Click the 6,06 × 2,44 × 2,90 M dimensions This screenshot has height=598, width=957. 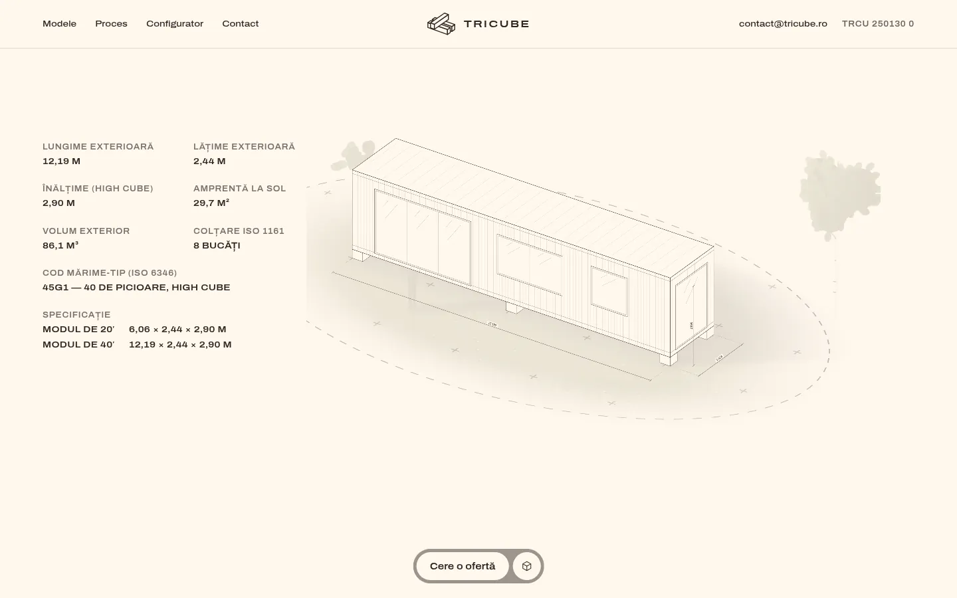click(177, 330)
